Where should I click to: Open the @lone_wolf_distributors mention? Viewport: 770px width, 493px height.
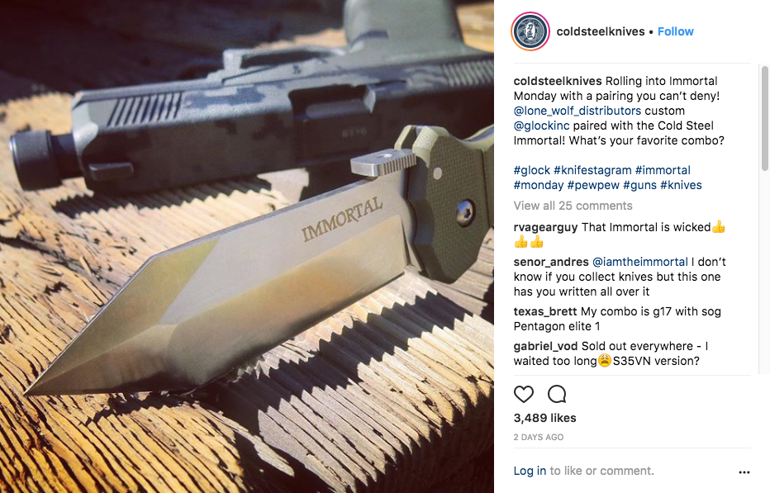577,111
